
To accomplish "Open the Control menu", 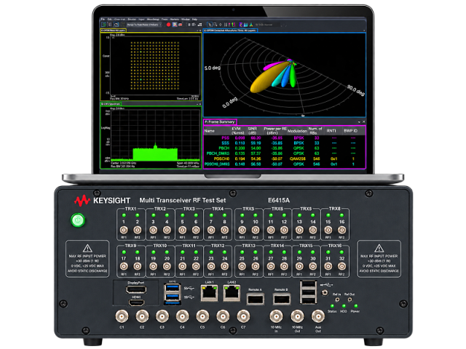I will (118, 19).
